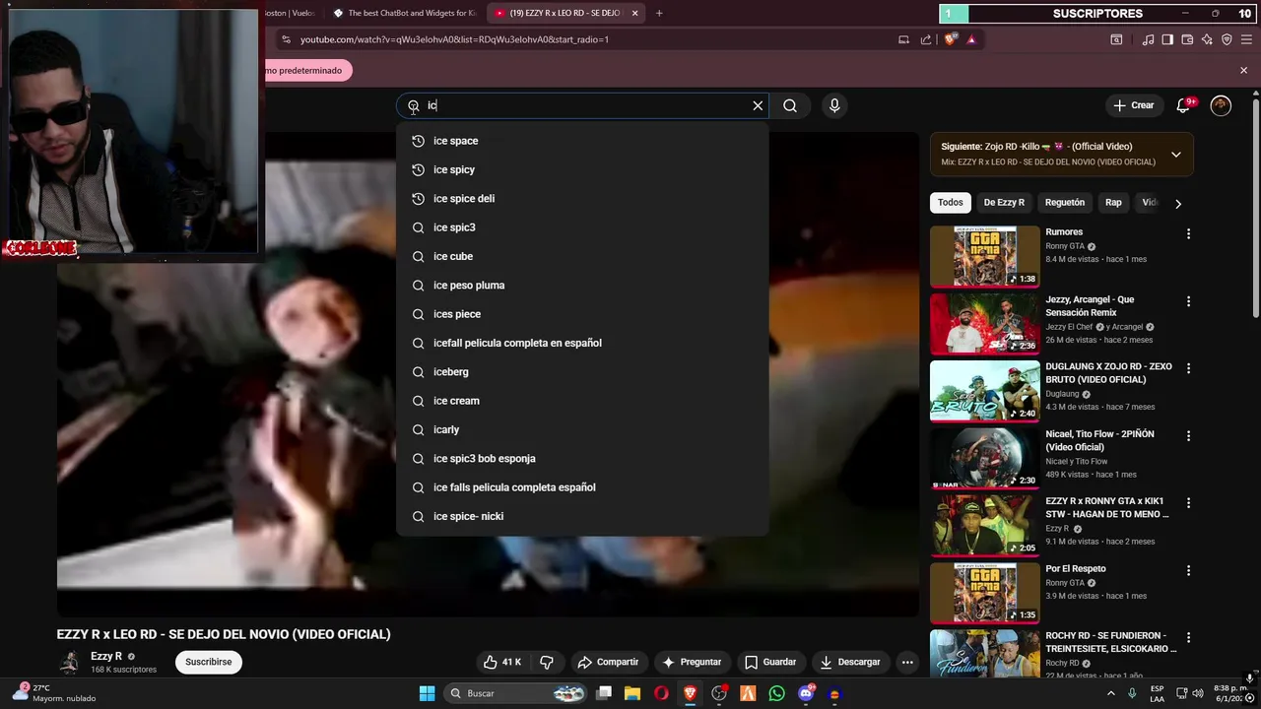The image size is (1261, 709).
Task: Open more actions three-dot menu below video
Action: point(907,662)
